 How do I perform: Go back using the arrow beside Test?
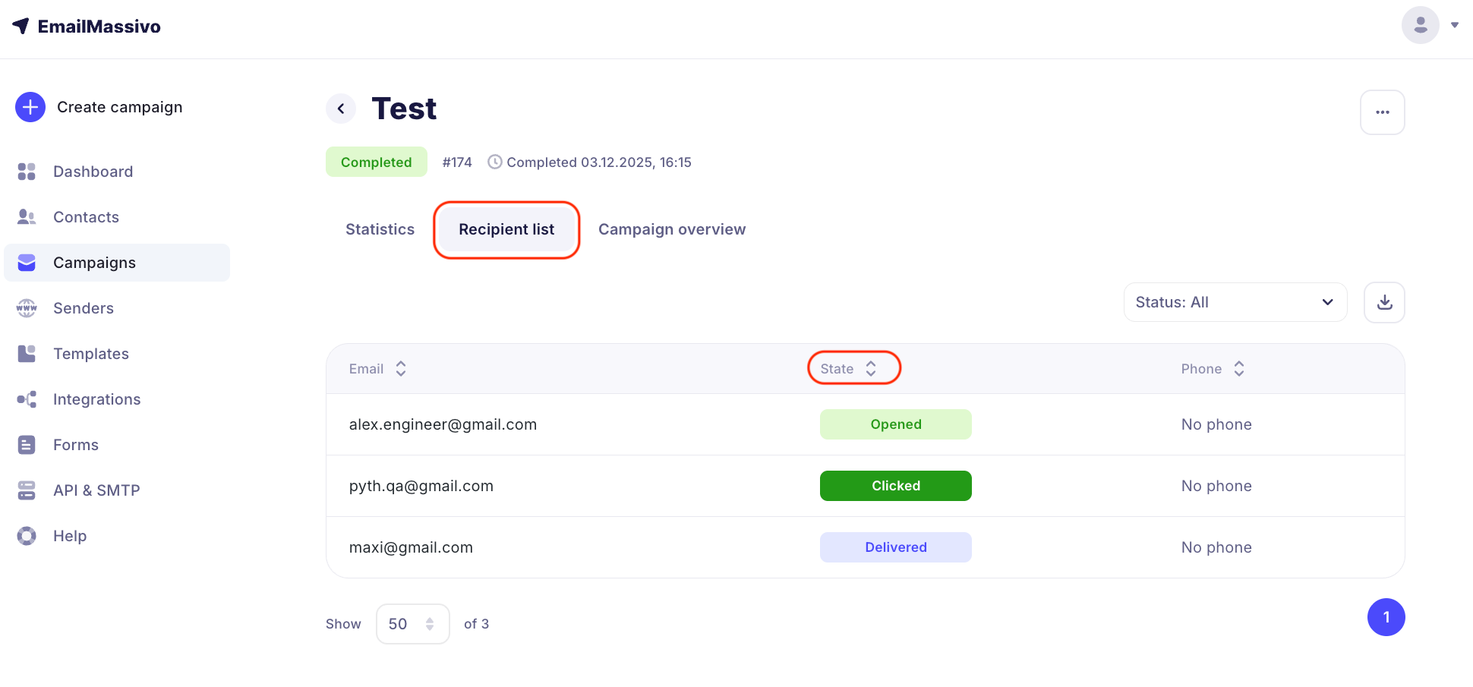(341, 109)
